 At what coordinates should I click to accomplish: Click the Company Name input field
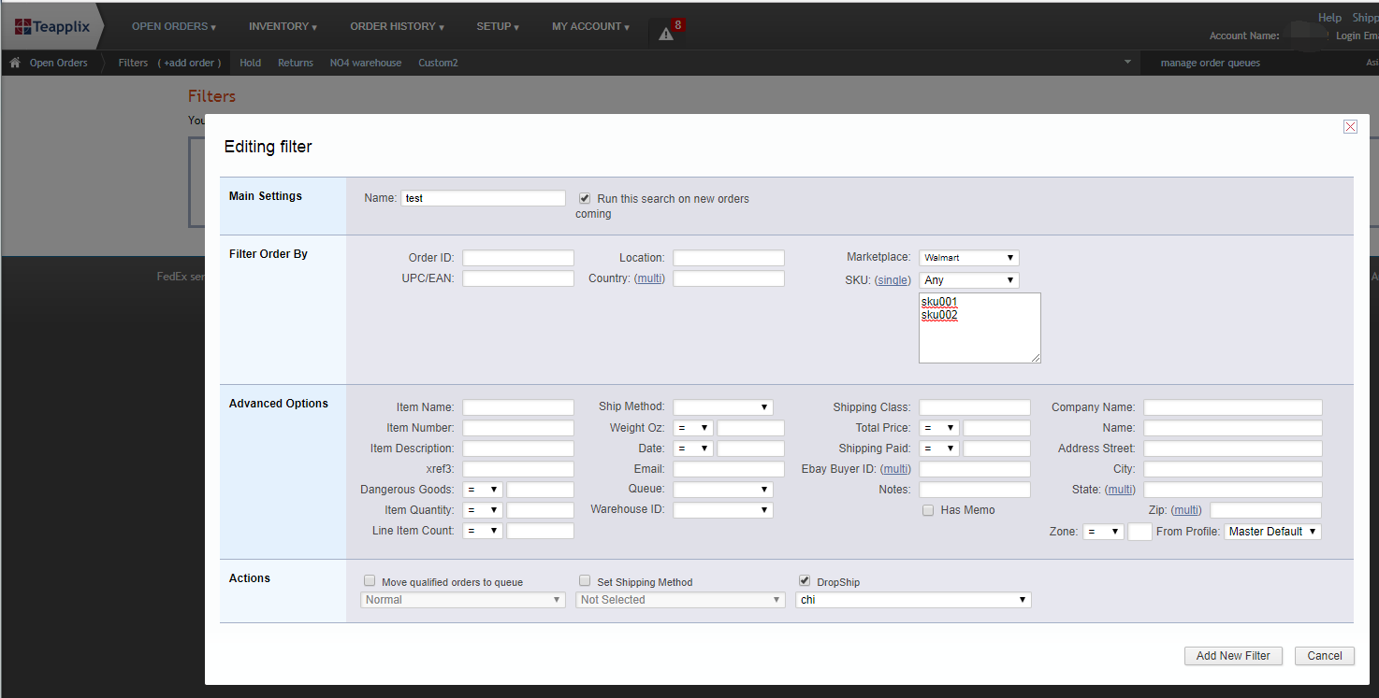pos(1233,407)
